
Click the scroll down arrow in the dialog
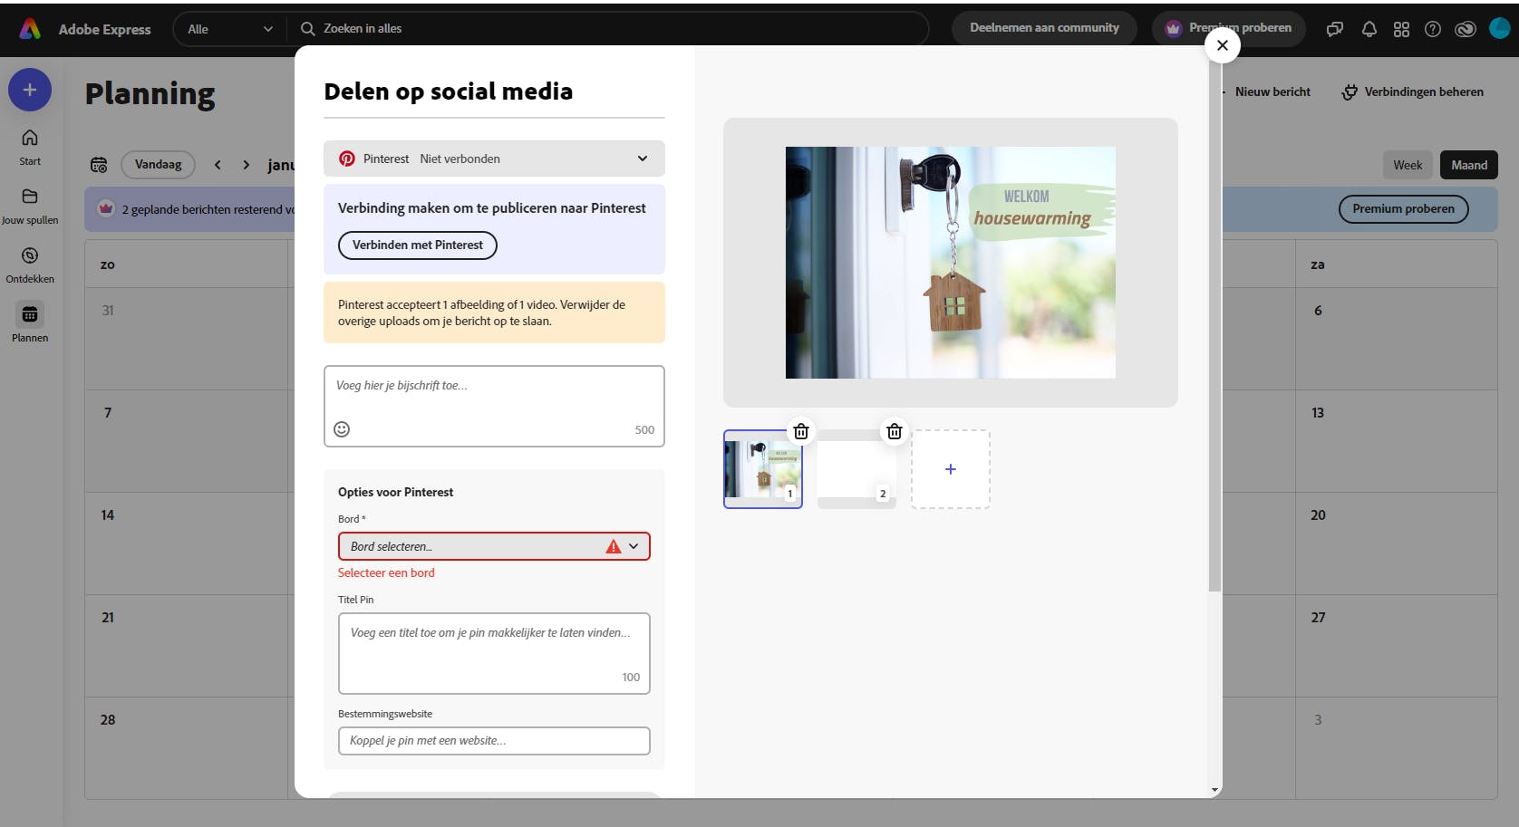coord(1215,790)
